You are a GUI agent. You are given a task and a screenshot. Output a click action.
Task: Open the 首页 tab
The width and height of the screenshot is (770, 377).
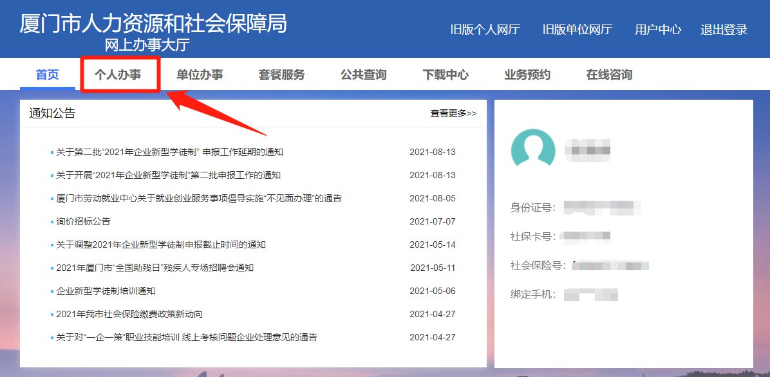(x=47, y=75)
